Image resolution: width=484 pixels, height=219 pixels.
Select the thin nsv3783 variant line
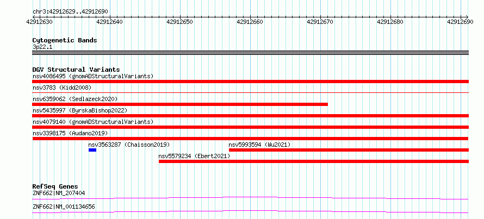[x=250, y=92]
